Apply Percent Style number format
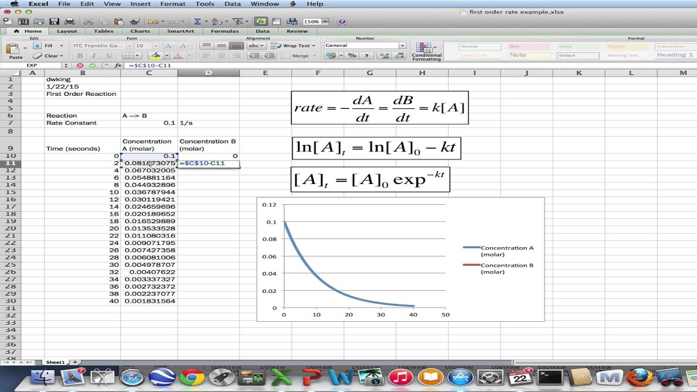Viewport: 697px width, 392px height. [x=352, y=56]
